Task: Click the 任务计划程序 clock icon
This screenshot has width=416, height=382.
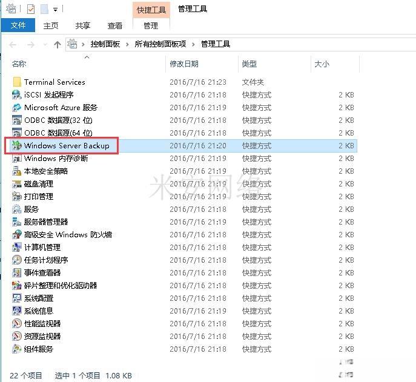Action: click(x=17, y=260)
